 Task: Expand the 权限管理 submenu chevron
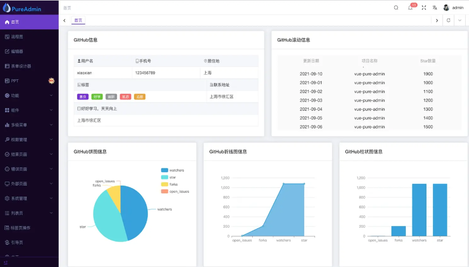[51, 140]
